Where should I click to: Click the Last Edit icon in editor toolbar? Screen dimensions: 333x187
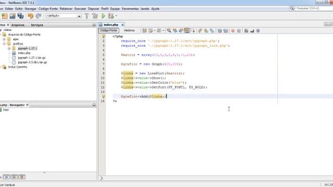(x=145, y=31)
